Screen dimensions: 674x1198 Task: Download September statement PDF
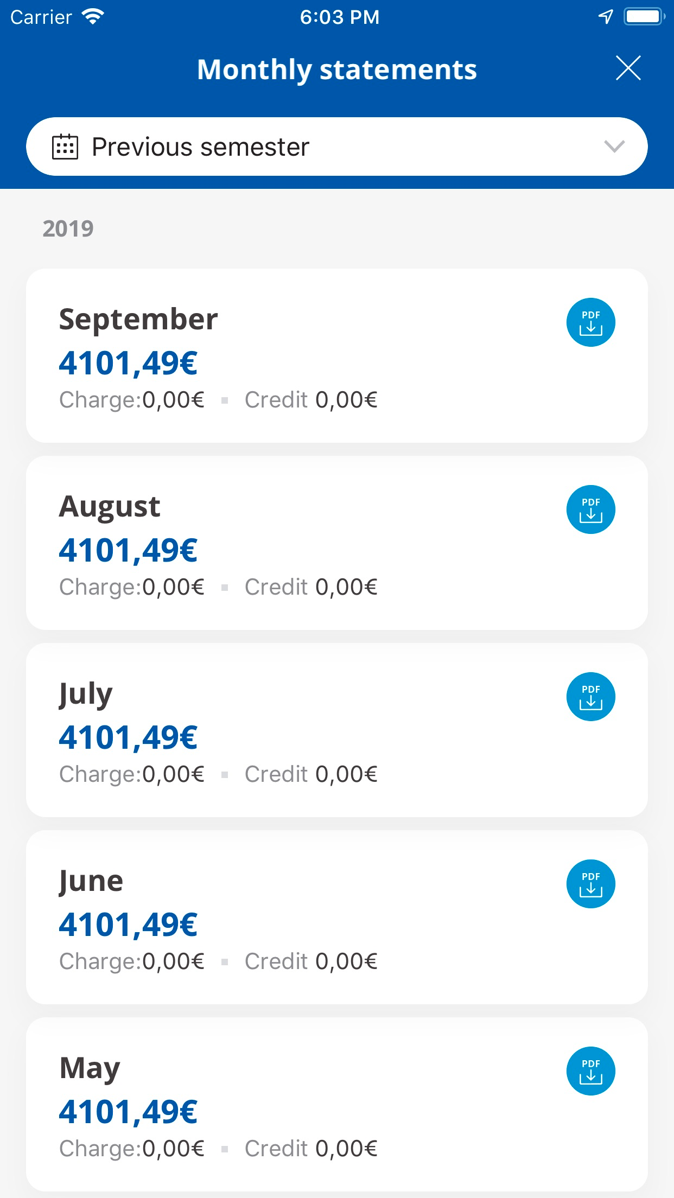(590, 322)
